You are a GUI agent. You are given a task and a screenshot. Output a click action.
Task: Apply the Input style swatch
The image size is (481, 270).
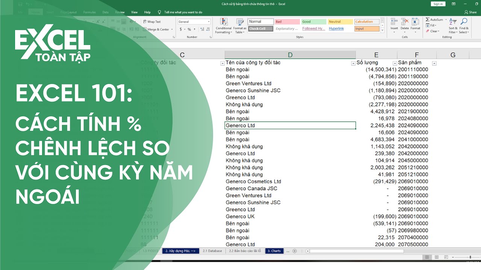pyautogui.click(x=367, y=28)
